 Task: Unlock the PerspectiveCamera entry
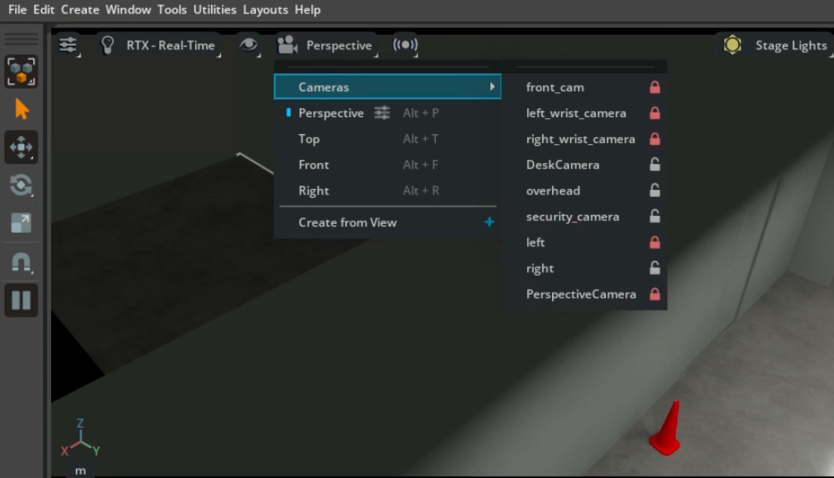pos(655,294)
